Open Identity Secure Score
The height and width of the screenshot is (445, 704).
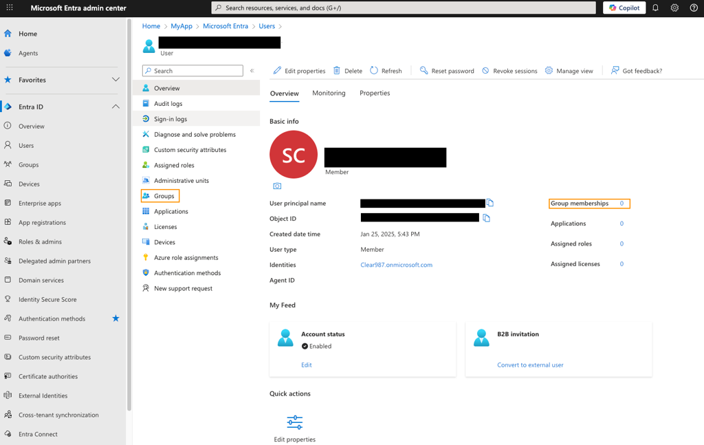tap(47, 299)
